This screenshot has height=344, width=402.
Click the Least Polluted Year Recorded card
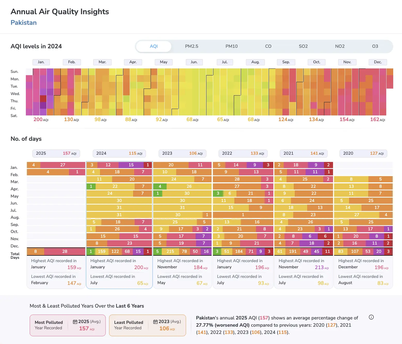point(148,325)
